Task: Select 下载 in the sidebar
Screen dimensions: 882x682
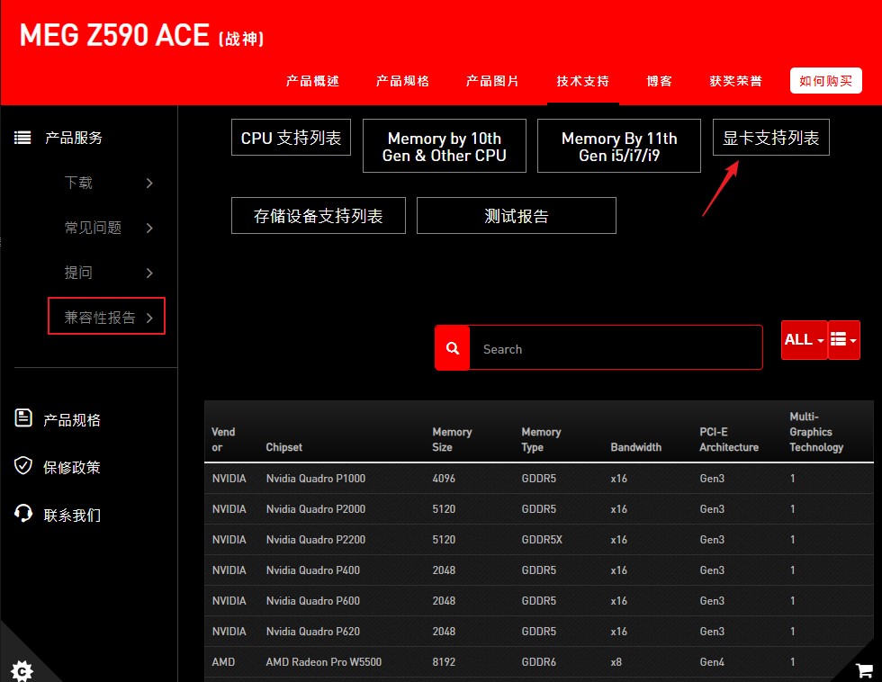Action: point(78,183)
